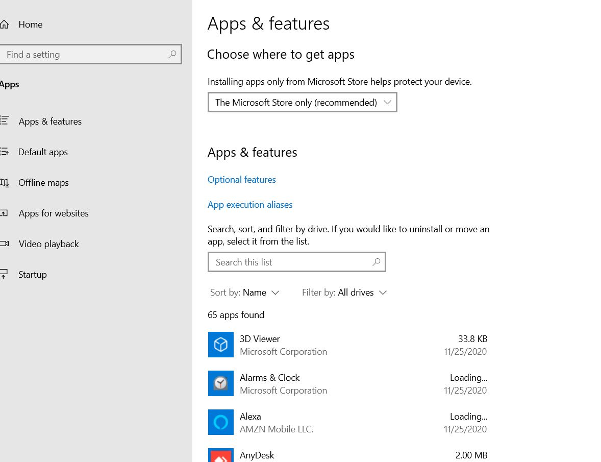Viewport: 601px width, 462px height.
Task: Click the Default apps sidebar icon
Action: [x=4, y=152]
